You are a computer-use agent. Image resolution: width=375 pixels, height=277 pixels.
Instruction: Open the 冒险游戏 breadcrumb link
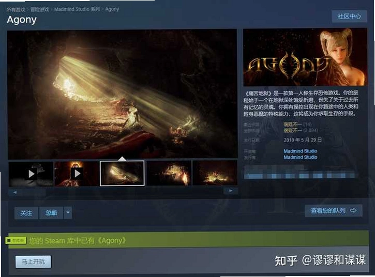click(40, 9)
